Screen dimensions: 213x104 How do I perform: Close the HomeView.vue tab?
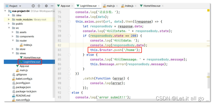163,6
